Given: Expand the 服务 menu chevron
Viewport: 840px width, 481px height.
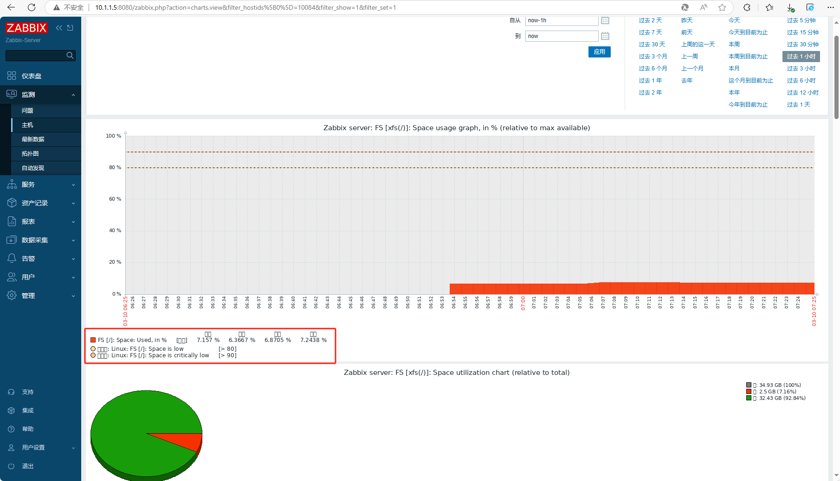Looking at the screenshot, I should tap(73, 185).
